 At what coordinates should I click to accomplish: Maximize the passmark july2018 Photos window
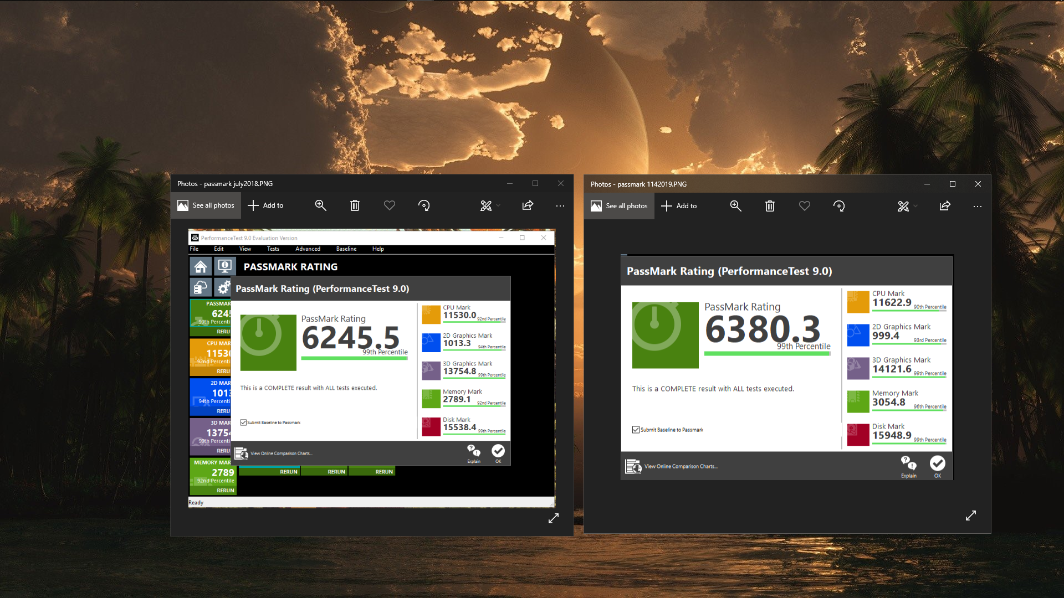tap(535, 183)
